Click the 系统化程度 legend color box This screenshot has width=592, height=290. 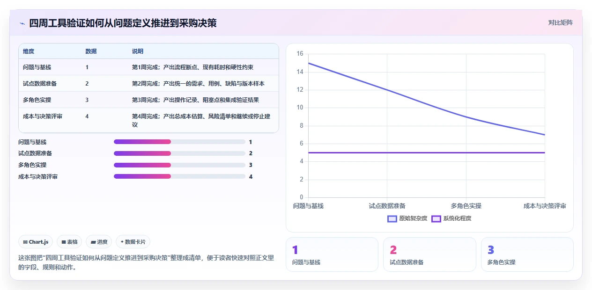click(x=436, y=218)
